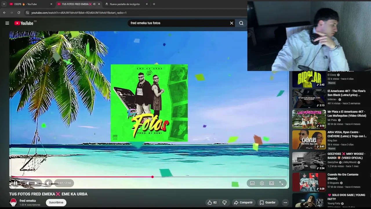
Task: Open fred emeka channel avatar
Action: tap(13, 202)
